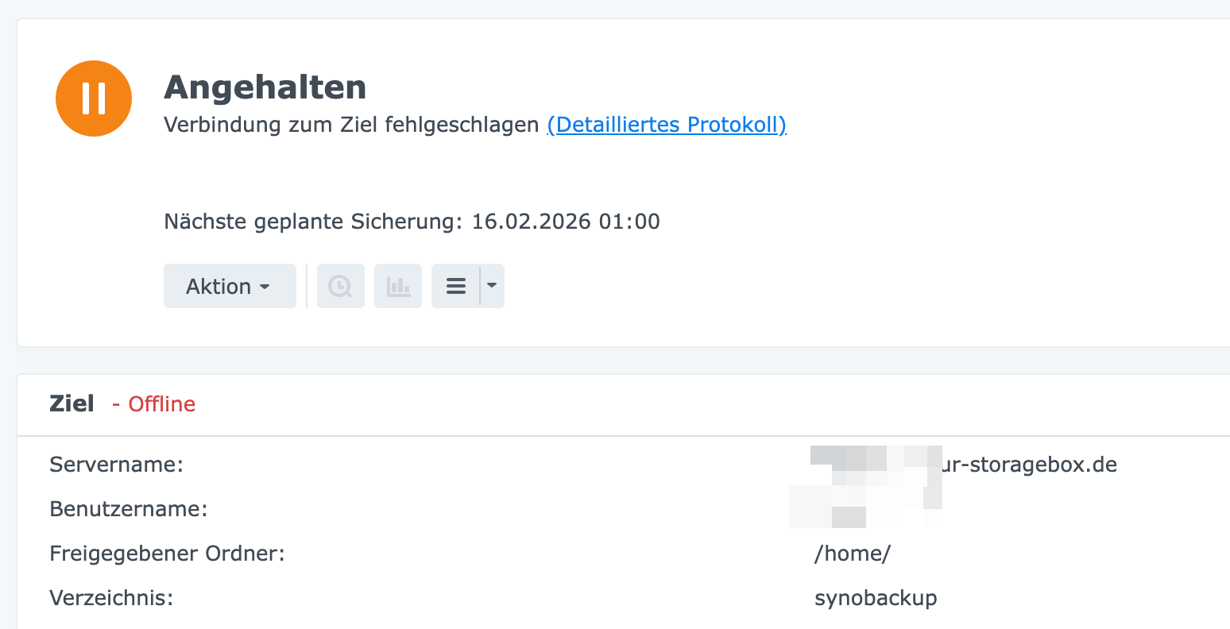The width and height of the screenshot is (1230, 629).
Task: Click the task list hamburger icon
Action: 456,286
